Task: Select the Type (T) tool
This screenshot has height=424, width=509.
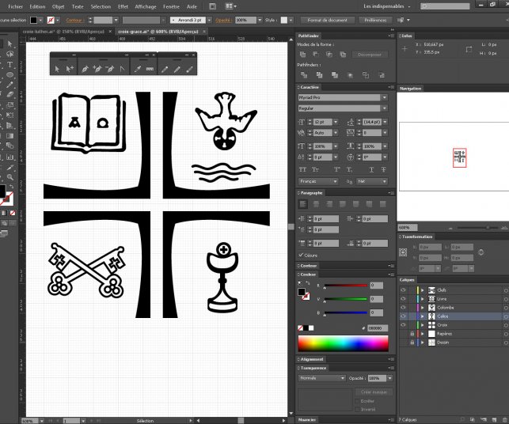Action: pyautogui.click(x=9, y=64)
